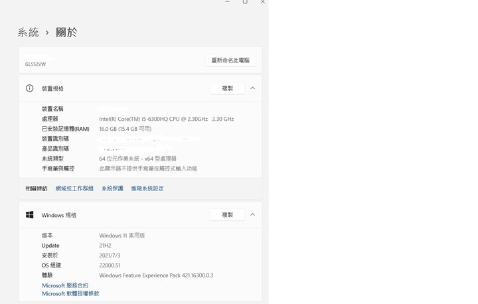This screenshot has width=478, height=304.
Task: Go back to 系統 breadcrumb
Action: pyautogui.click(x=28, y=33)
